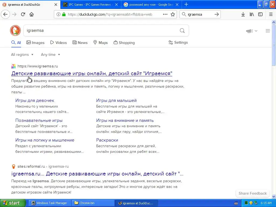Open Раскраски sitelink
Image resolution: width=276 pixels, height=207 pixels.
tap(107, 140)
